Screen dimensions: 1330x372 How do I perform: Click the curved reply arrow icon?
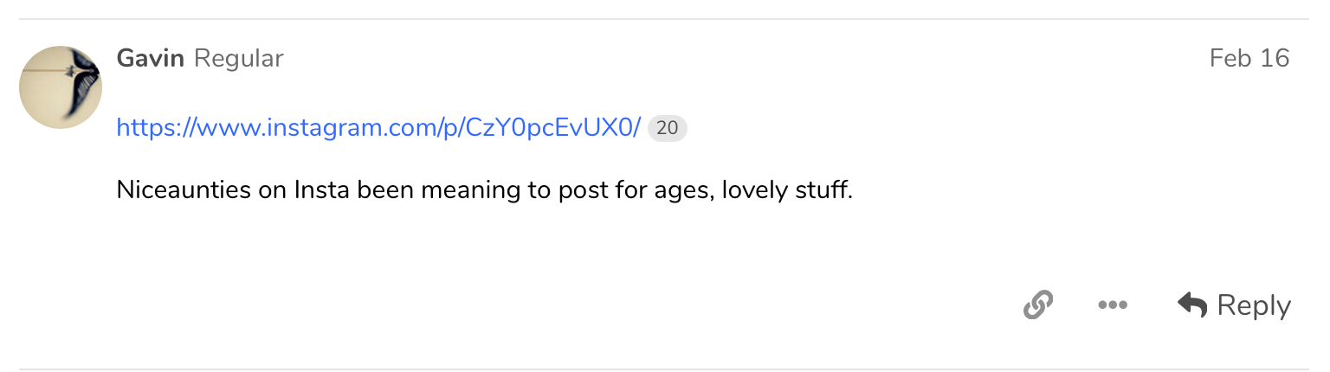click(1192, 305)
